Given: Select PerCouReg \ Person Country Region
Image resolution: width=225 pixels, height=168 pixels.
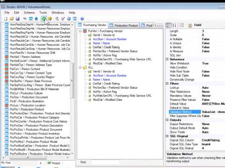Looking at the screenshot, I should coord(32,77).
